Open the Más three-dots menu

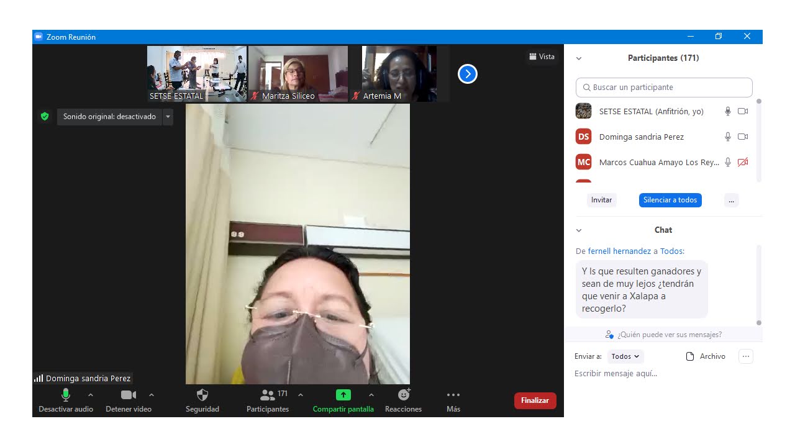(x=453, y=395)
